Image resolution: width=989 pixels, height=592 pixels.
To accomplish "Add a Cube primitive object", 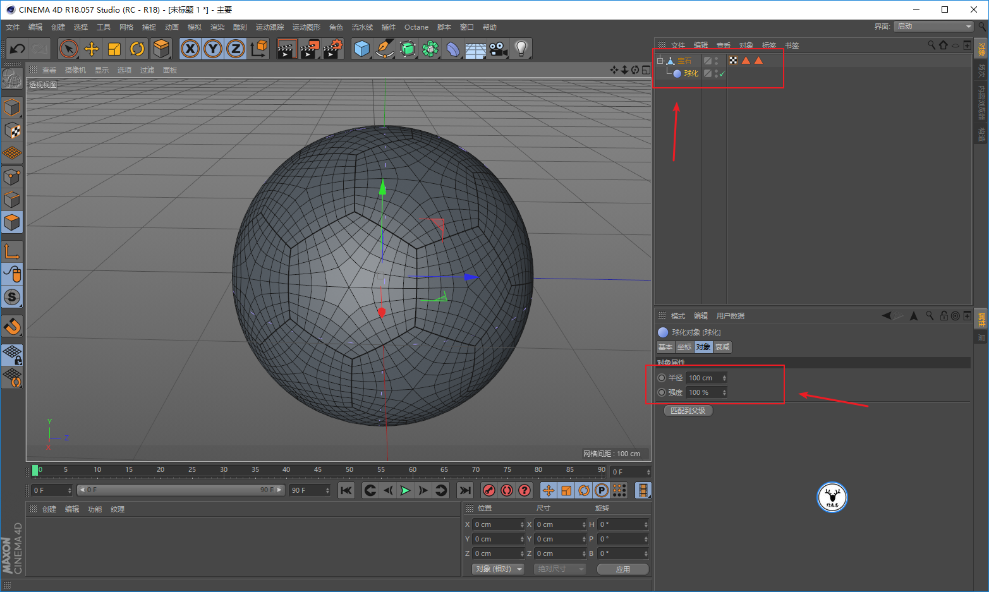I will (361, 49).
